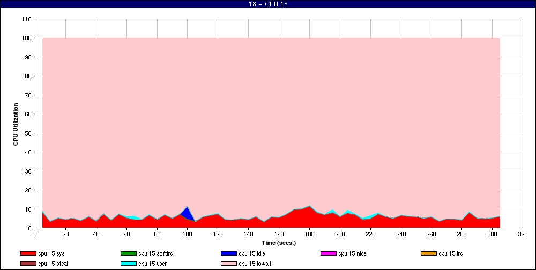Select the 'cpu 15 iowait' legend label
536x270 pixels.
pyautogui.click(x=255, y=264)
